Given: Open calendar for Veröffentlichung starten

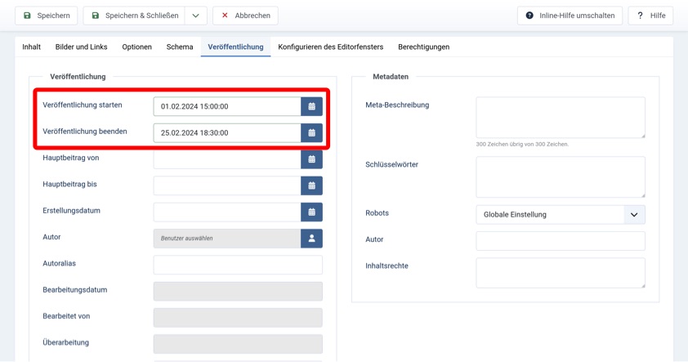Looking at the screenshot, I should pyautogui.click(x=311, y=106).
